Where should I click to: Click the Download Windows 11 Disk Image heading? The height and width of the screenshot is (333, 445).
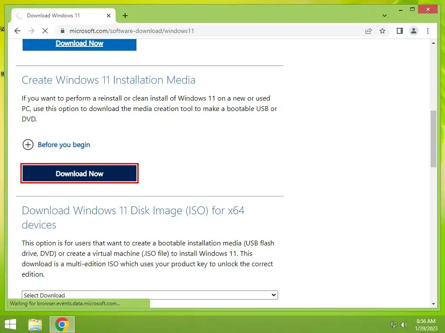133,218
